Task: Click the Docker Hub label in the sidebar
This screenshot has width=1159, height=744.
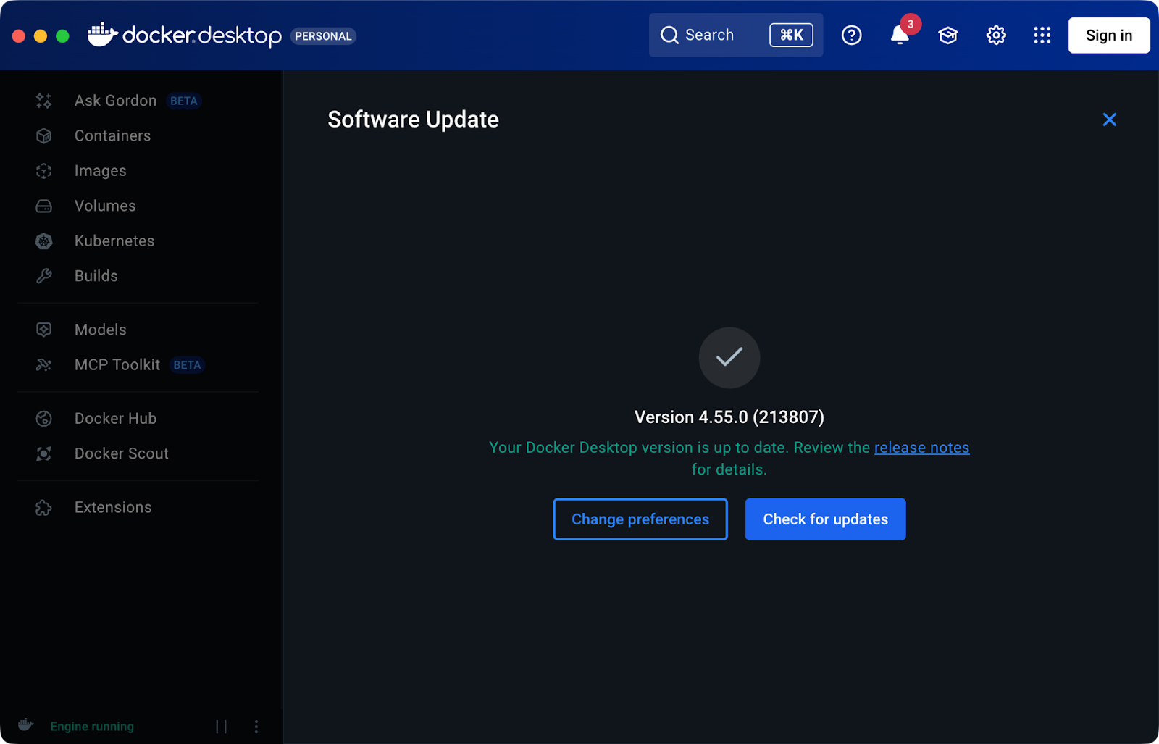Action: coord(116,419)
